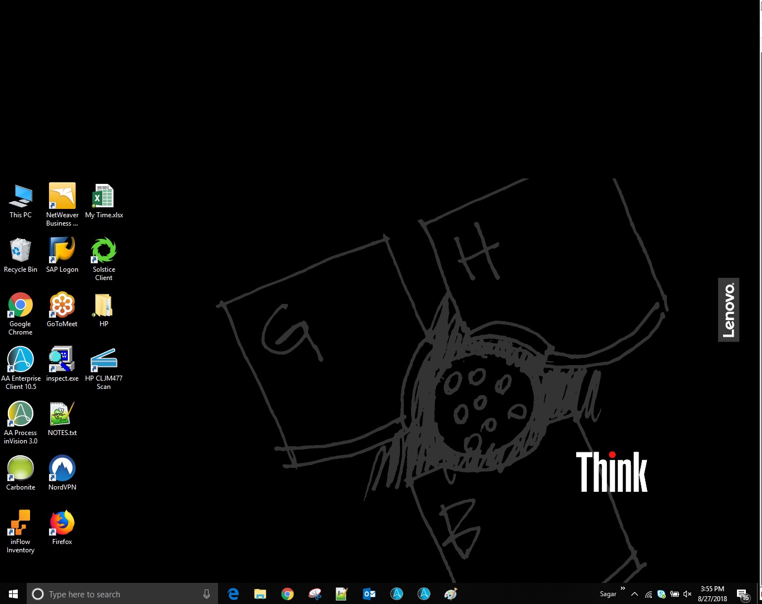Viewport: 762px width, 604px height.
Task: Open This PC desktop icon
Action: coord(21,201)
